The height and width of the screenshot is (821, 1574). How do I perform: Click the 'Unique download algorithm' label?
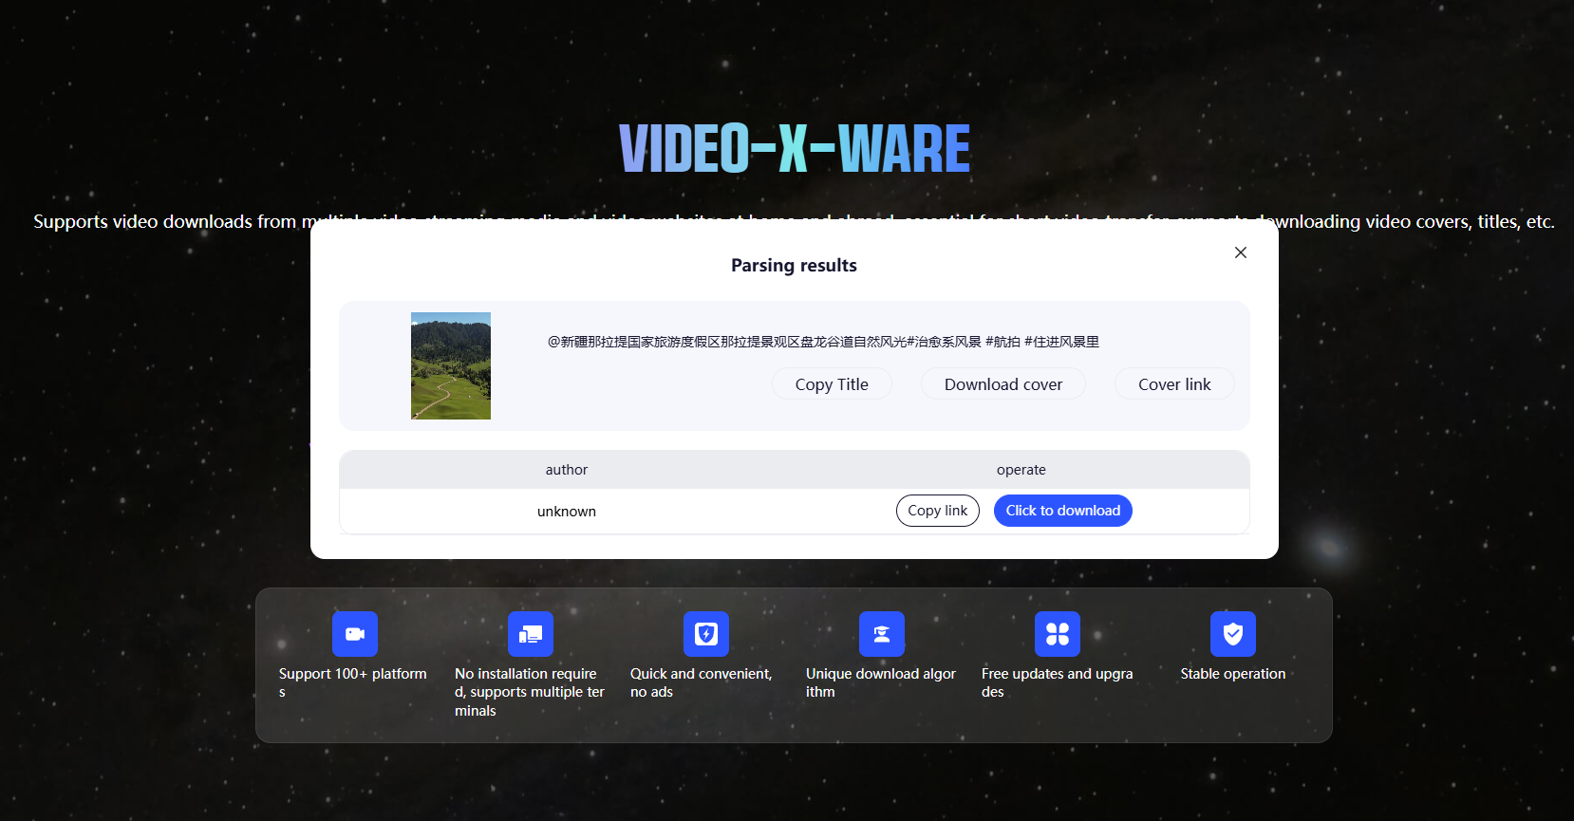click(881, 682)
